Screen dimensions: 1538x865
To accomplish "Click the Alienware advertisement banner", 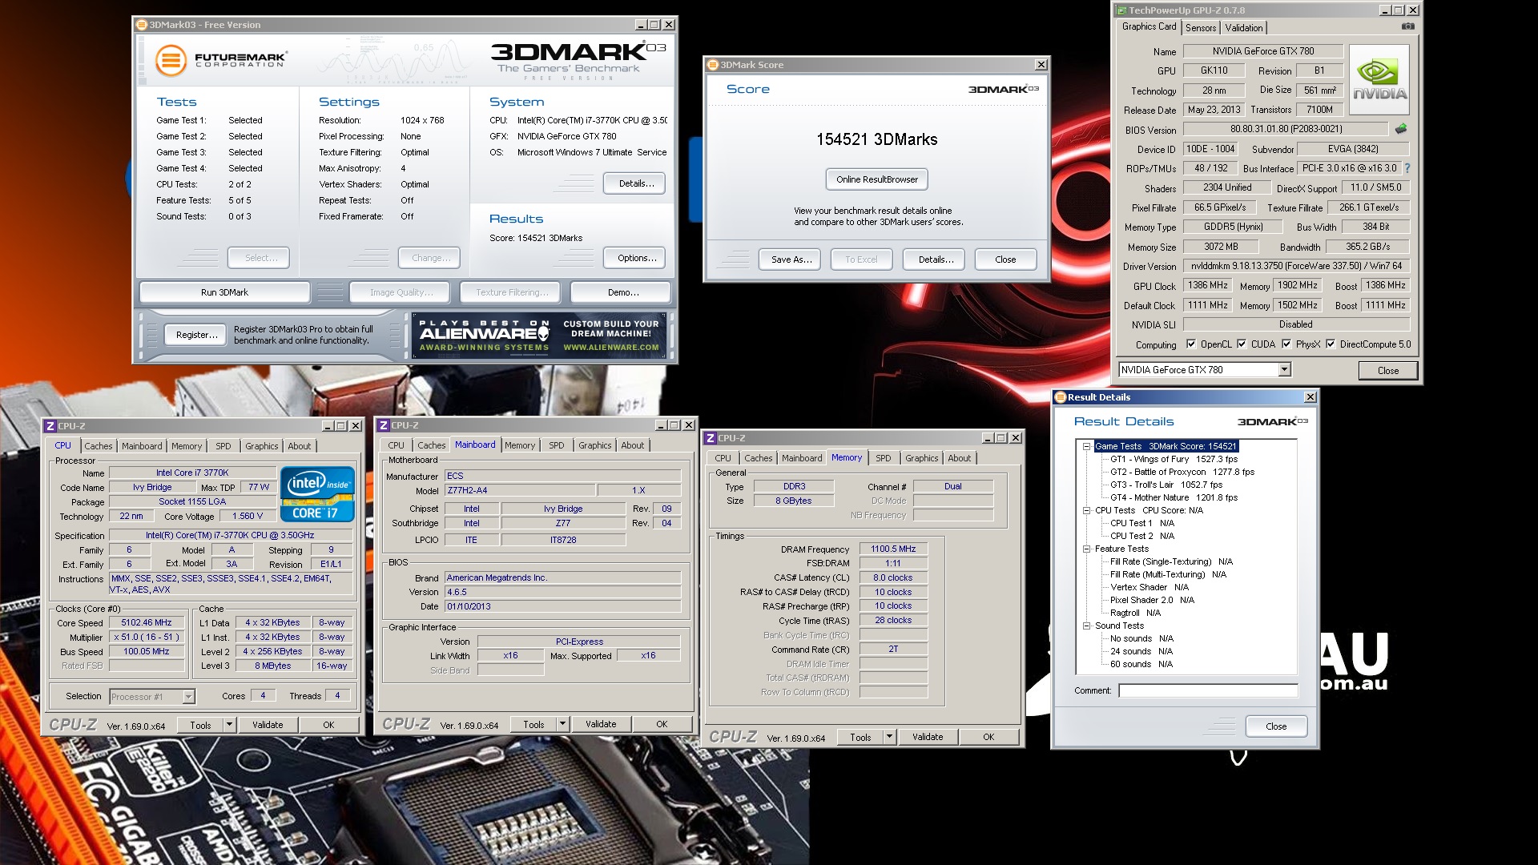I will [x=540, y=336].
